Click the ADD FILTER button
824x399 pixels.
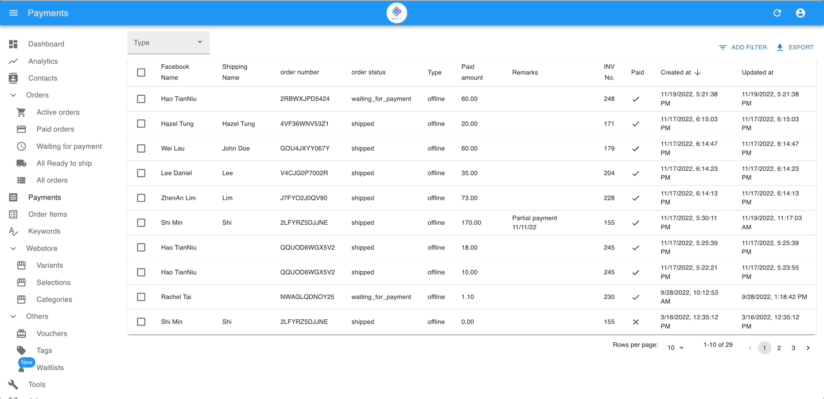pos(743,47)
